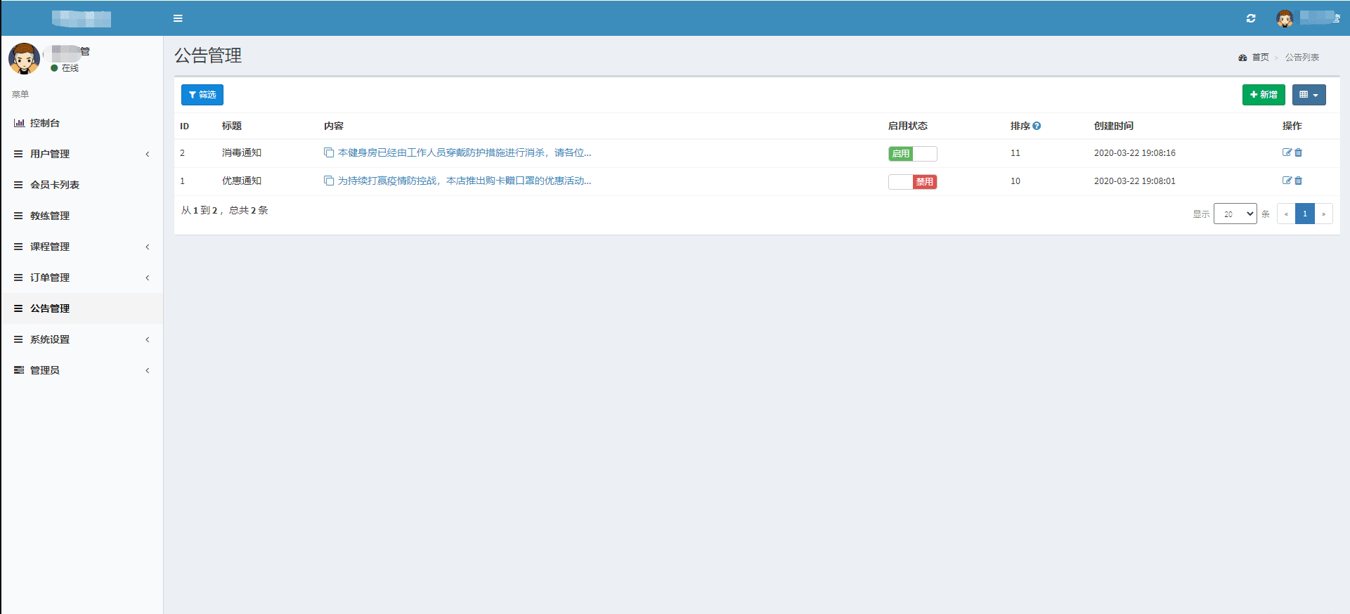Click delete trash icon for 消毒通知 row
The image size is (1350, 614).
click(1299, 152)
